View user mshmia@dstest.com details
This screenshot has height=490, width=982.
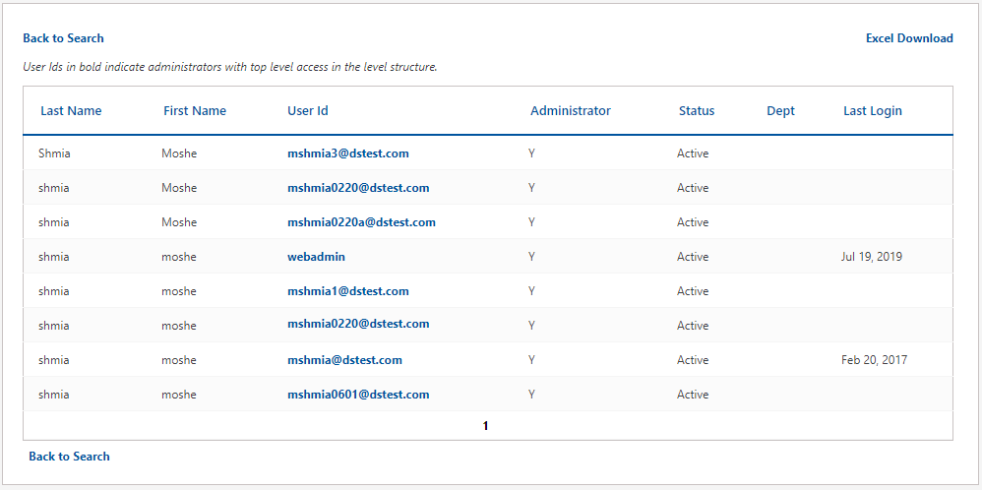coord(344,360)
